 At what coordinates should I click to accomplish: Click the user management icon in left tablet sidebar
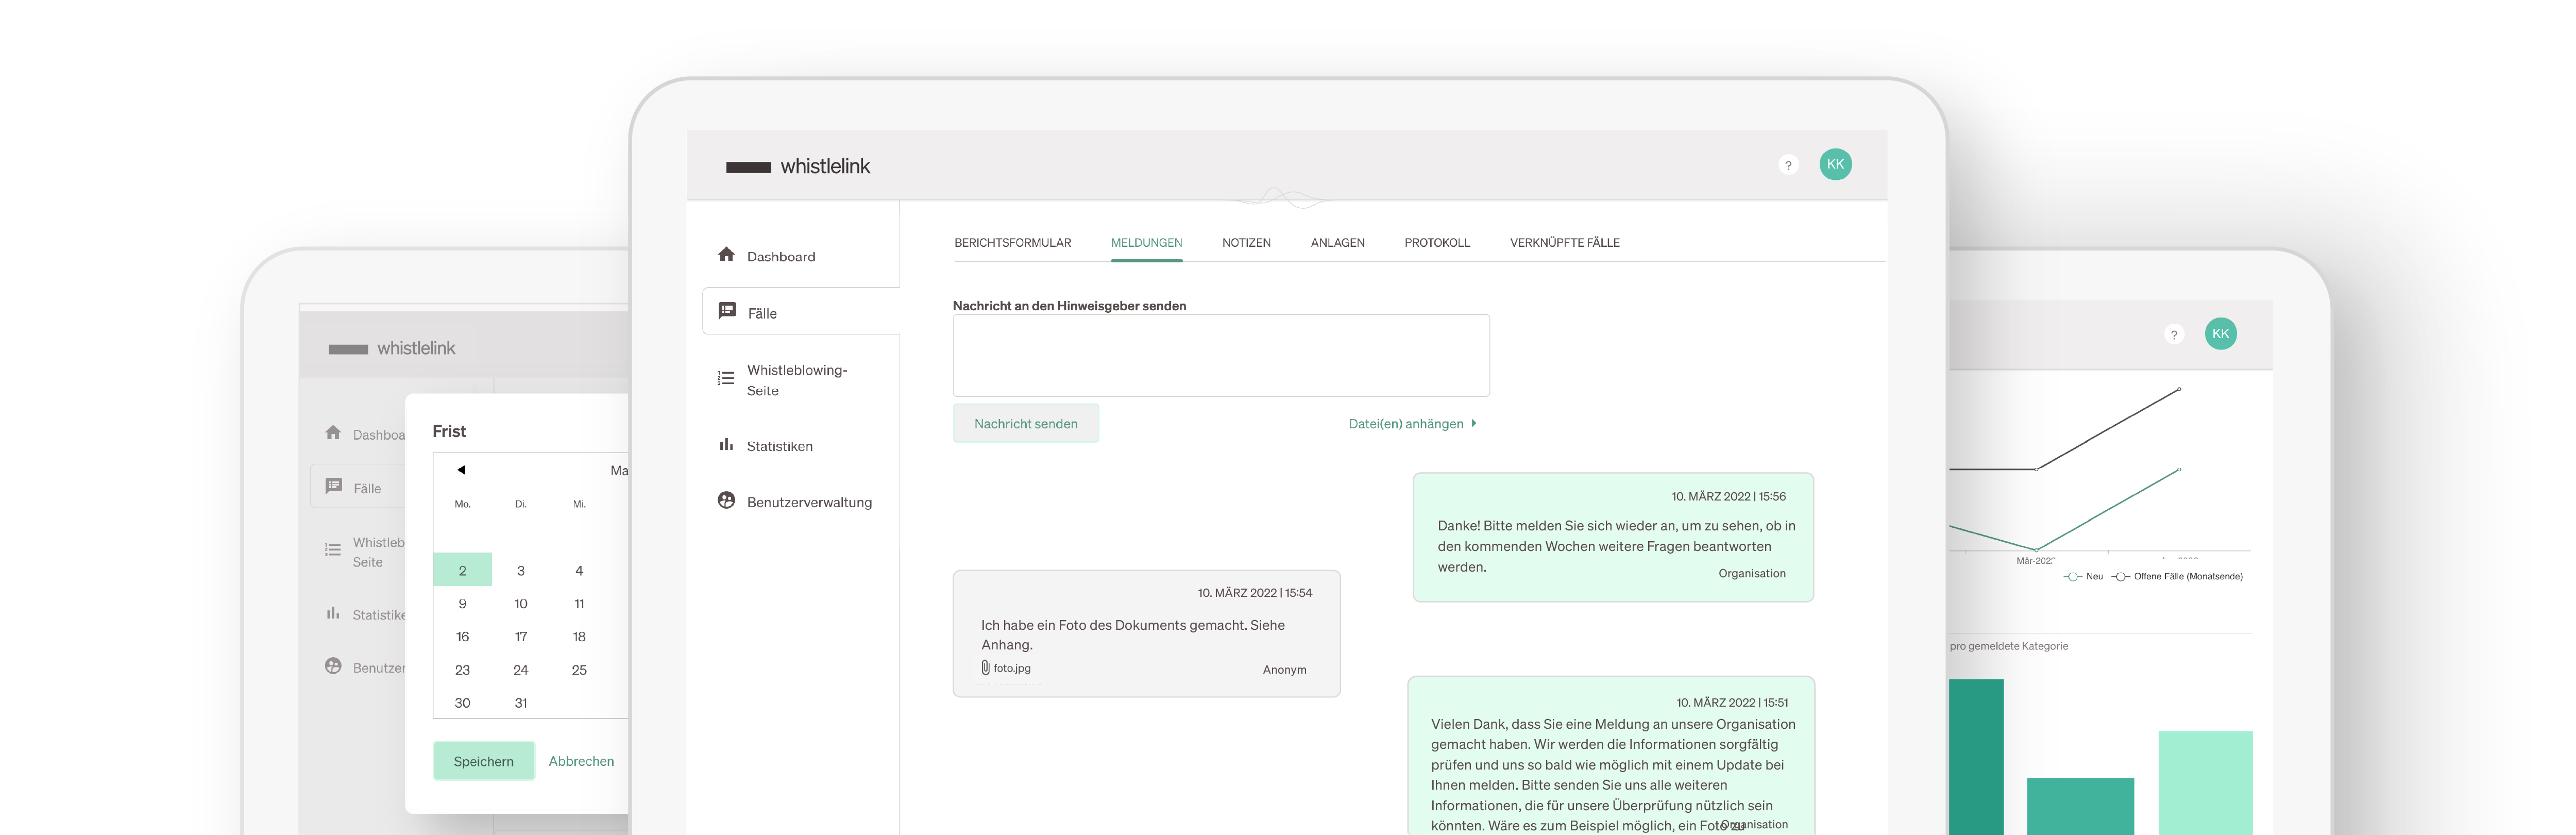333,666
